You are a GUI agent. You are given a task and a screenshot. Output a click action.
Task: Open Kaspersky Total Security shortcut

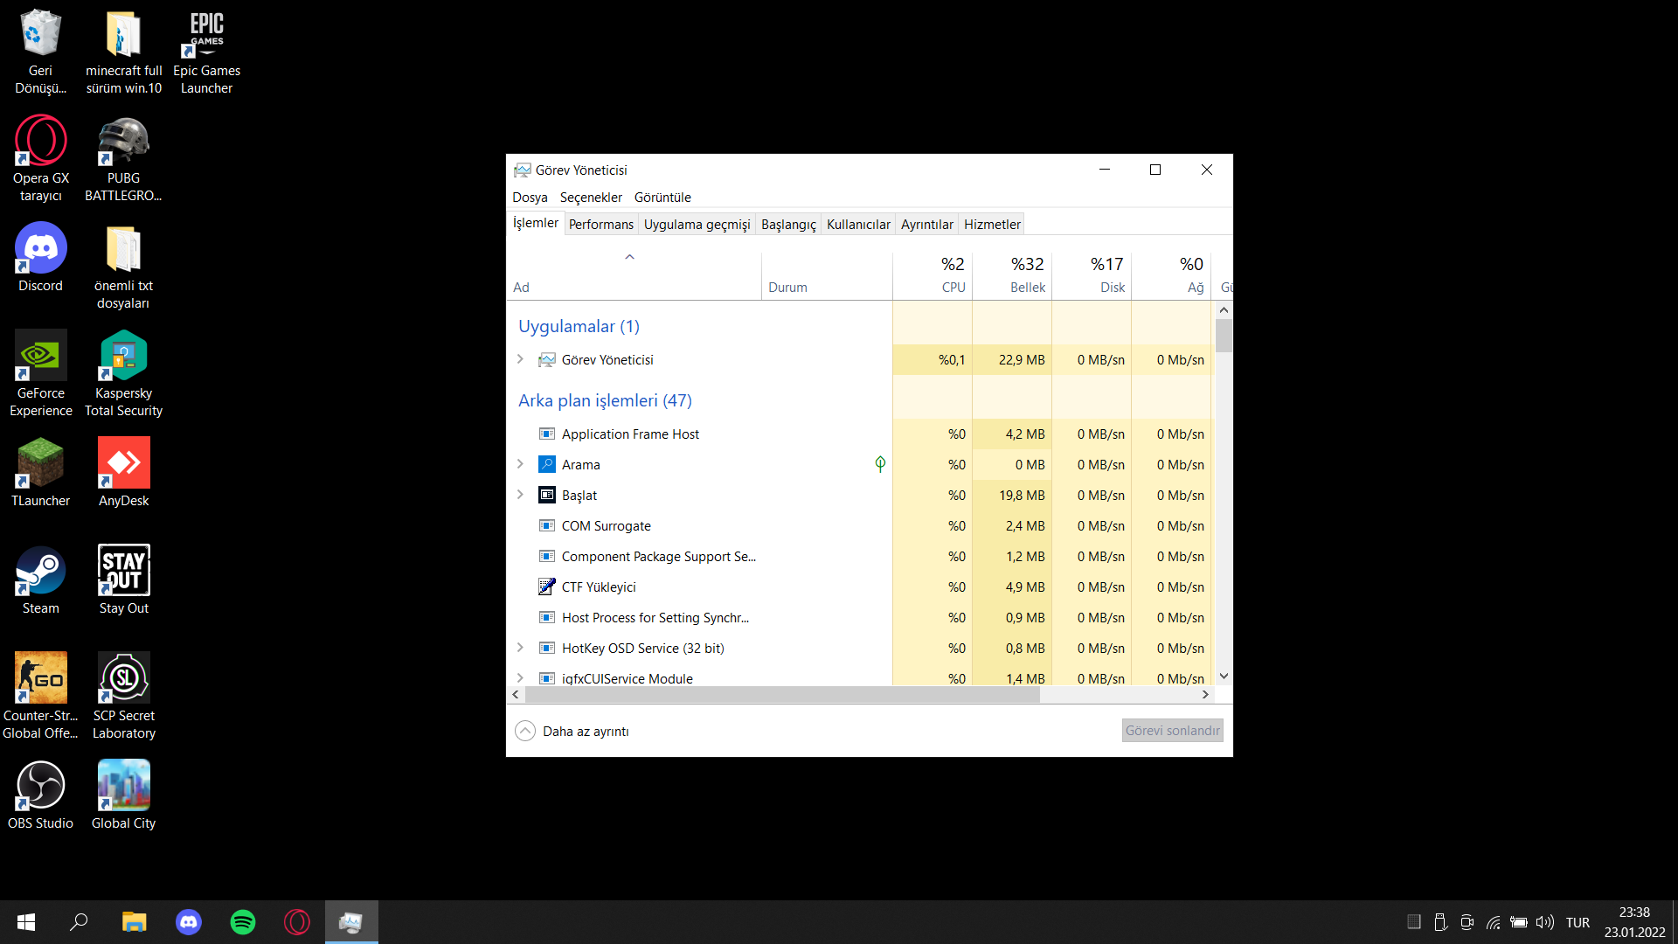[123, 357]
